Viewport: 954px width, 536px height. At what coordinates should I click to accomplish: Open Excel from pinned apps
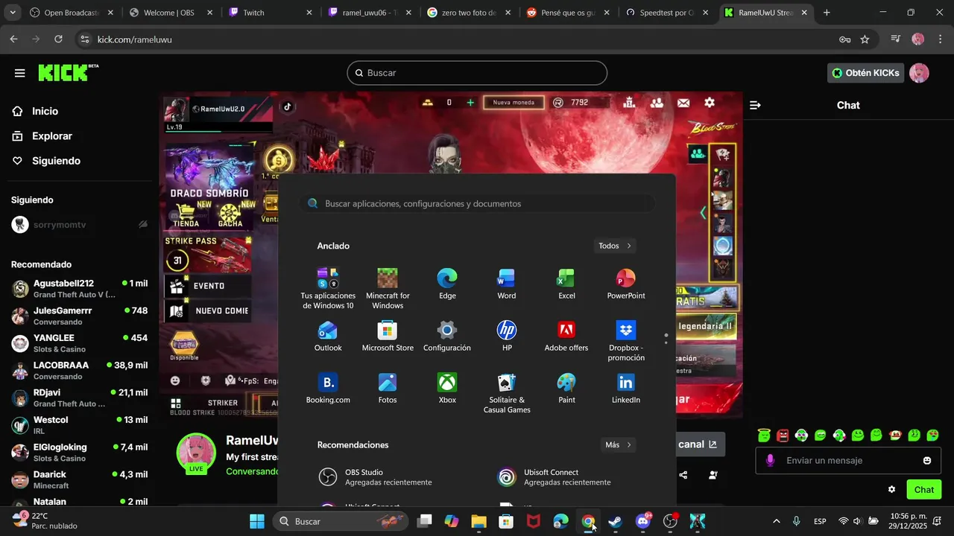pyautogui.click(x=566, y=284)
